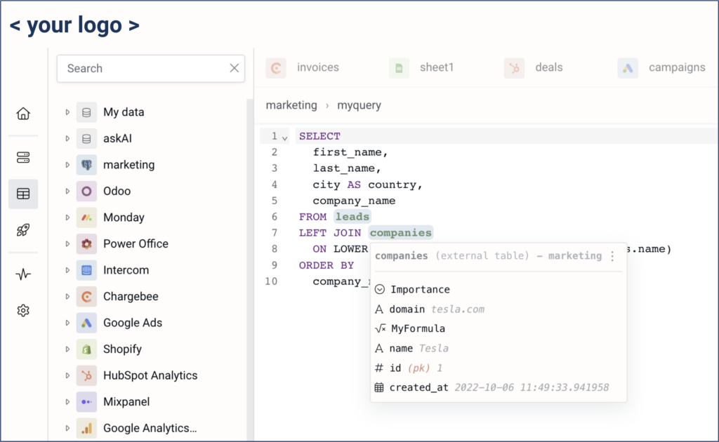
Task: Select the tables grid icon in sidebar
Action: (x=22, y=194)
